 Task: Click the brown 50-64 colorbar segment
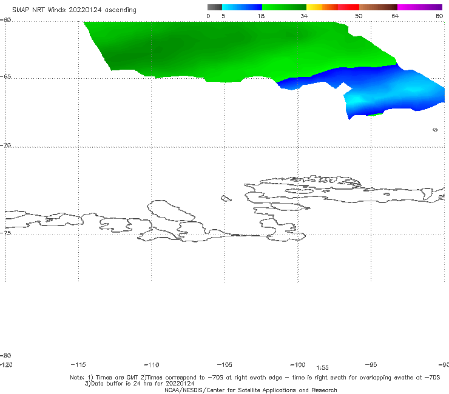click(x=378, y=7)
